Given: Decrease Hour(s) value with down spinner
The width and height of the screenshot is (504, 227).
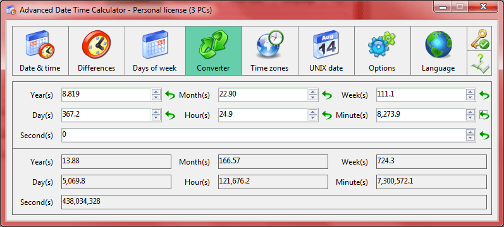Looking at the screenshot, I should (313, 118).
